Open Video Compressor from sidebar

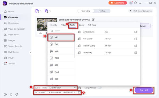pyautogui.click(x=14, y=29)
